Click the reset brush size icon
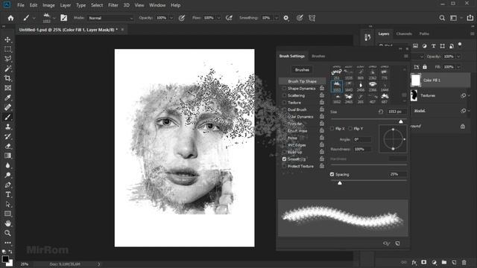The height and width of the screenshot is (268, 477). click(381, 112)
